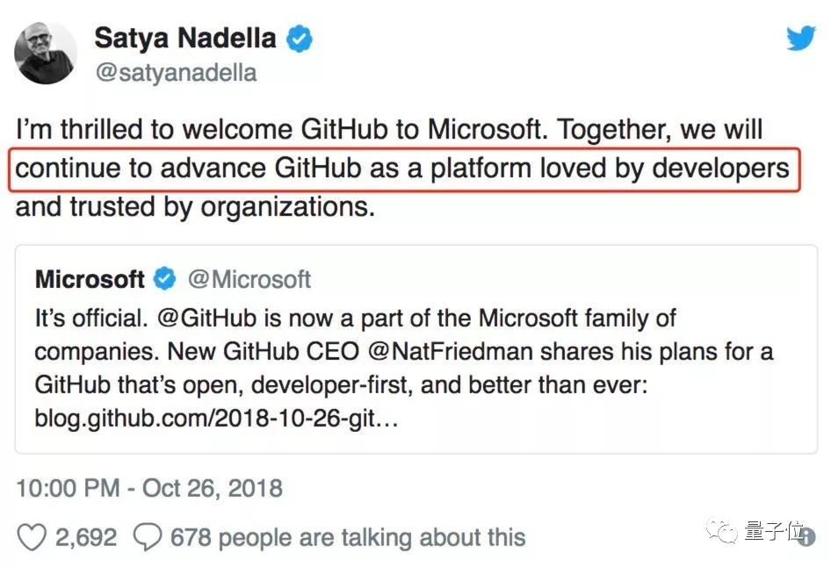Click the Twitter bird logo

pos(800,38)
